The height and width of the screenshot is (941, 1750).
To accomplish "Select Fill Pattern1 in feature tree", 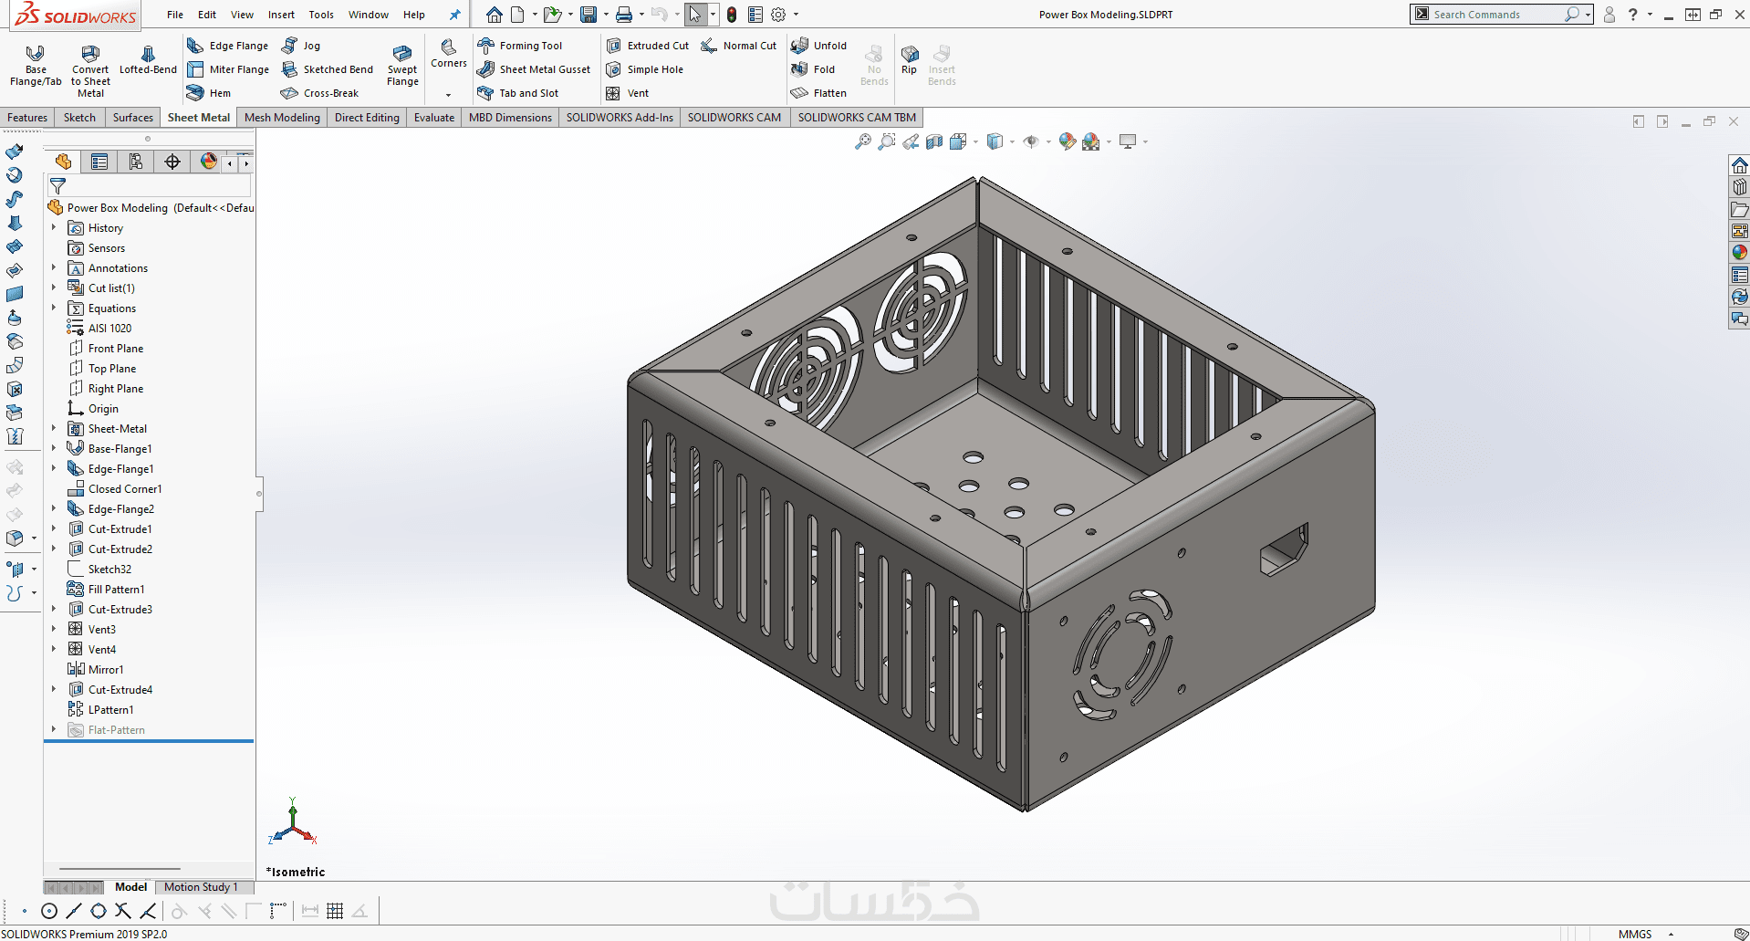I will click(107, 590).
